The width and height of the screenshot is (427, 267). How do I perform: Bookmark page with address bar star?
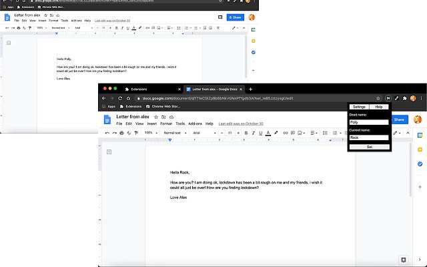click(x=378, y=98)
